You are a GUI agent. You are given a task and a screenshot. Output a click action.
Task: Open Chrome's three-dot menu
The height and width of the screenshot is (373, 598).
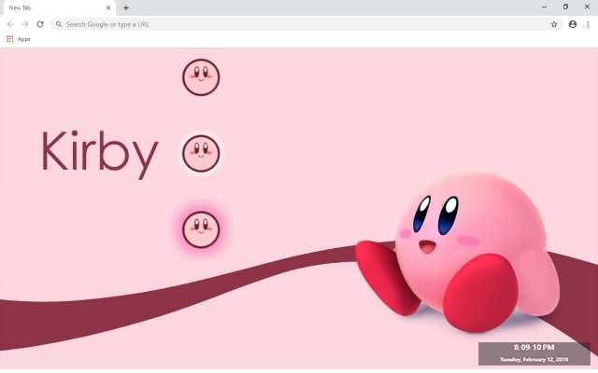click(588, 24)
